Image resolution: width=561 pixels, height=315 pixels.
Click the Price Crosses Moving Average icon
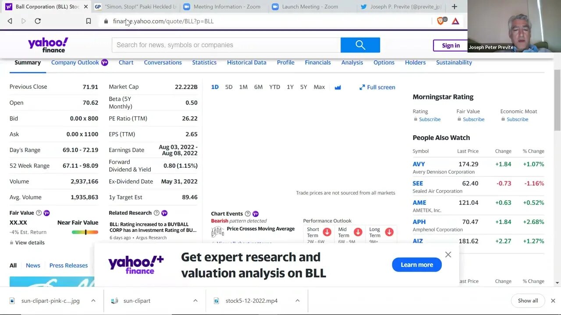coord(218,232)
